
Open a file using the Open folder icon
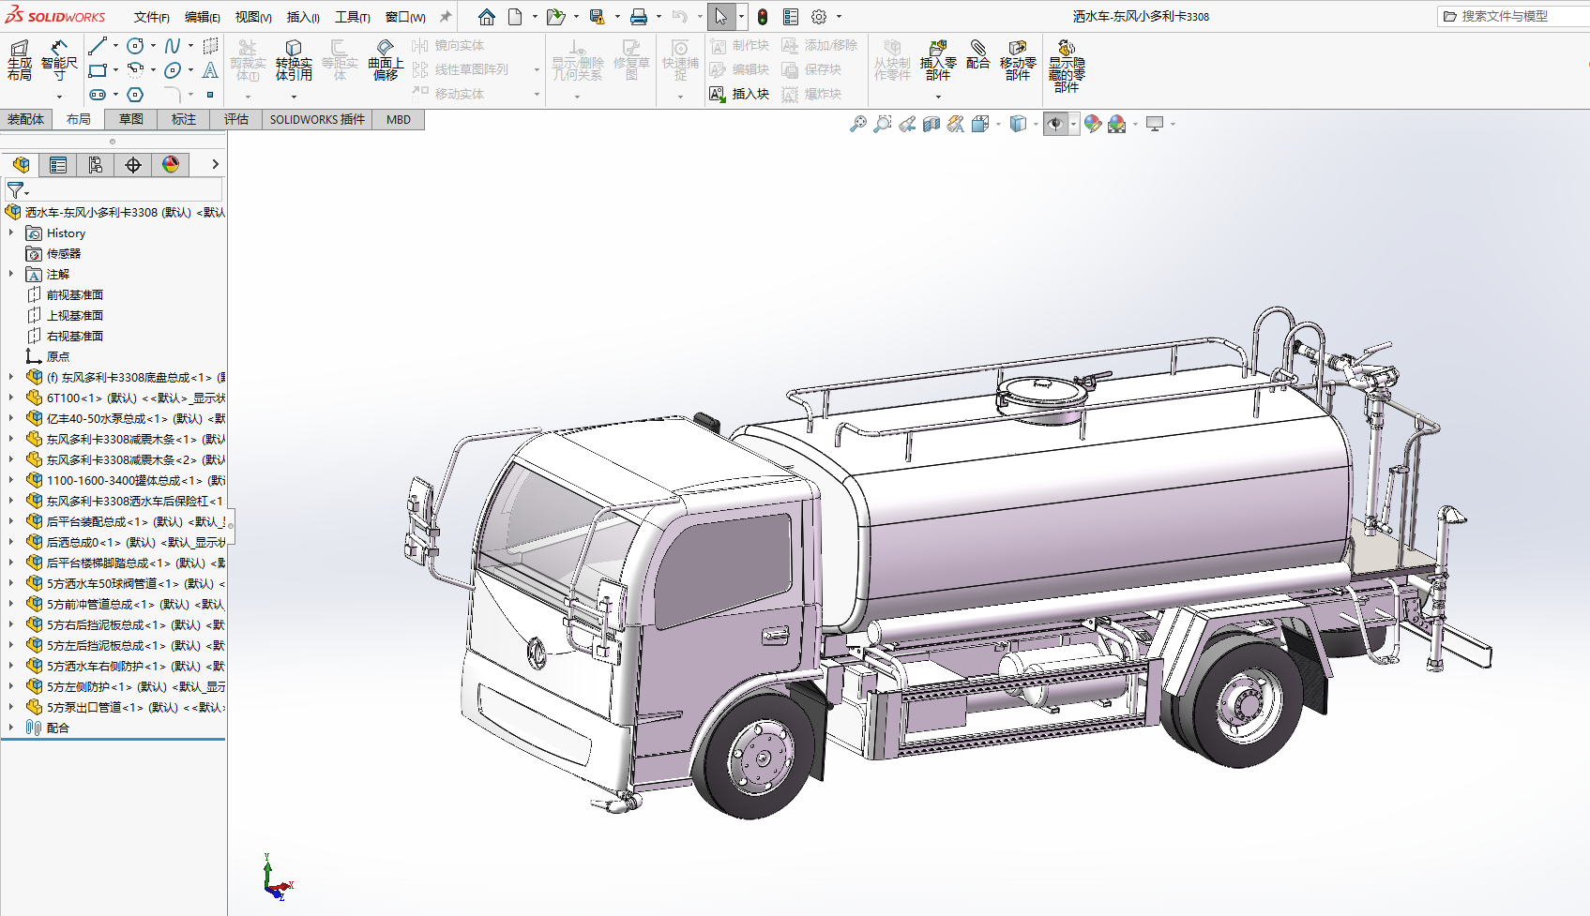coord(555,17)
